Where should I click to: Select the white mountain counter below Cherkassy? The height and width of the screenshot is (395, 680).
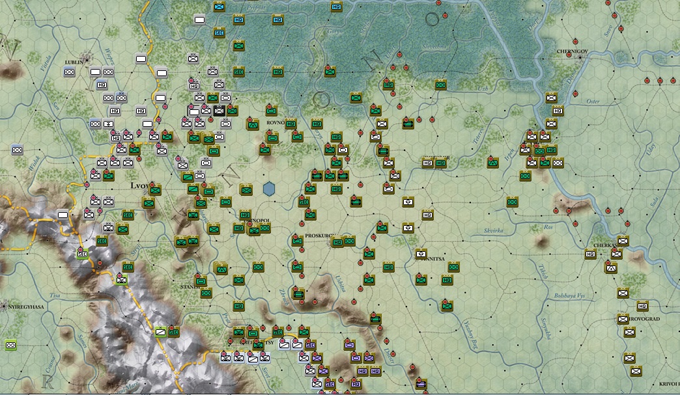click(611, 269)
